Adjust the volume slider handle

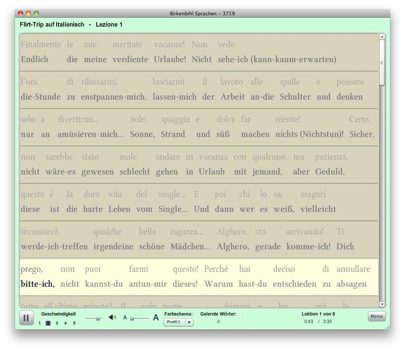98,319
